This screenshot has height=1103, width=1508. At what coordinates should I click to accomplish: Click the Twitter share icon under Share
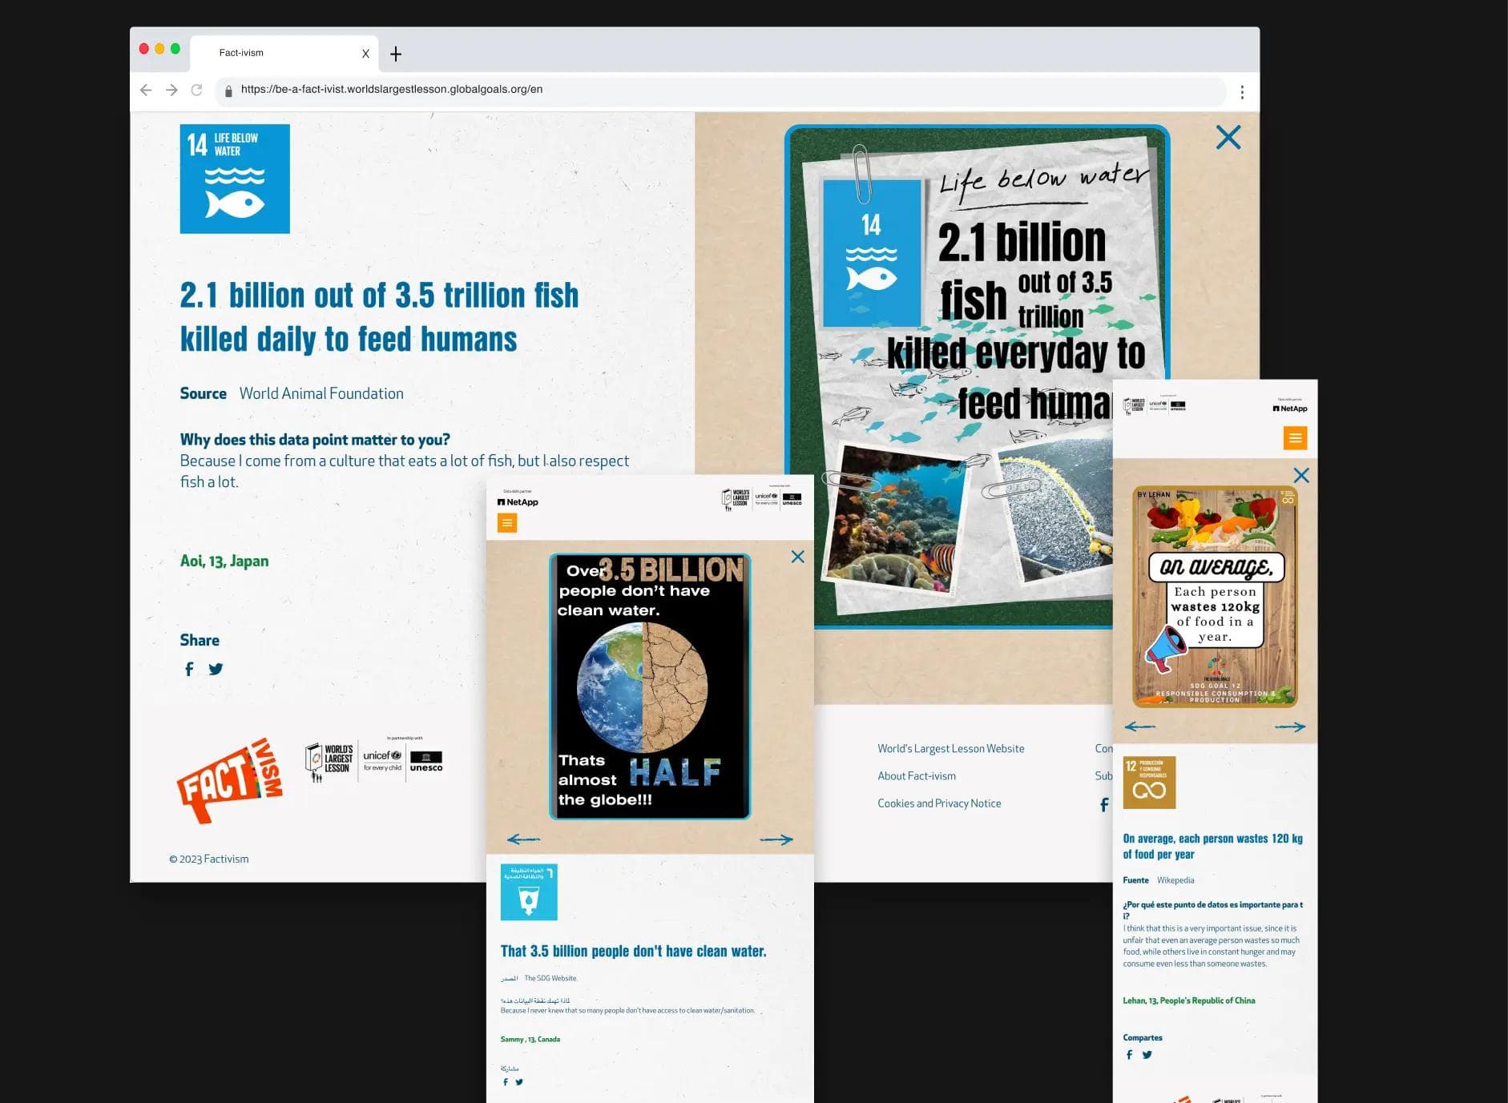coord(216,669)
